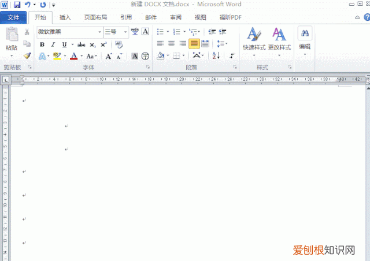Toggle strikethrough abc
Screen dimensions: 370x261
tap(82, 44)
